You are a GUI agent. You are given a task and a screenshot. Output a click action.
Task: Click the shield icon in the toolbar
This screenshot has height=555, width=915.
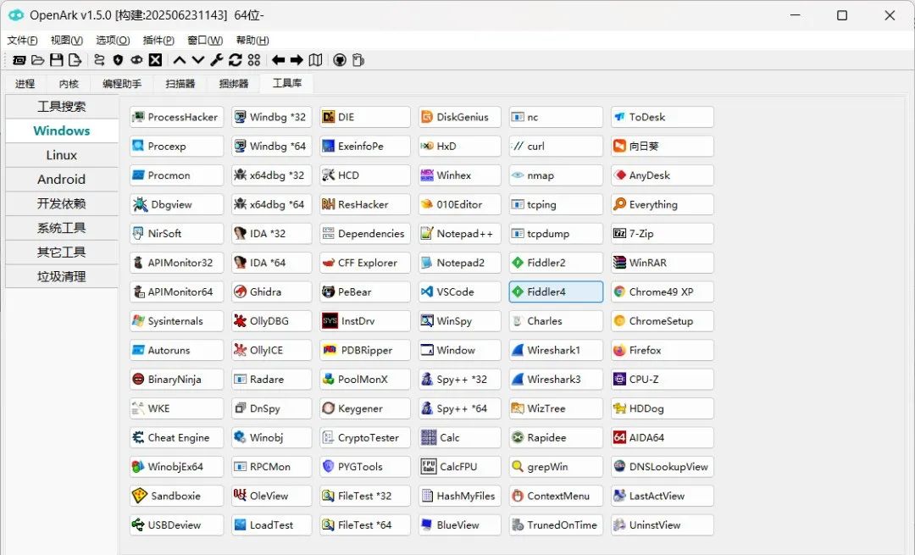coord(118,60)
